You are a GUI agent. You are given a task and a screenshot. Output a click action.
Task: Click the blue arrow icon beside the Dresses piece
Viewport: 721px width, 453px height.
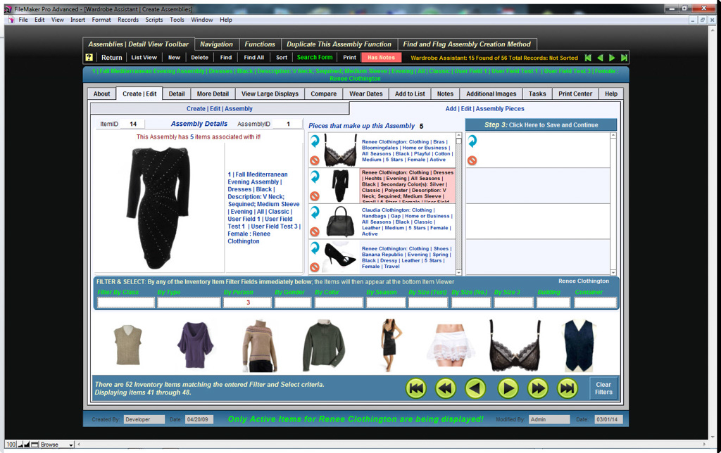(x=315, y=177)
